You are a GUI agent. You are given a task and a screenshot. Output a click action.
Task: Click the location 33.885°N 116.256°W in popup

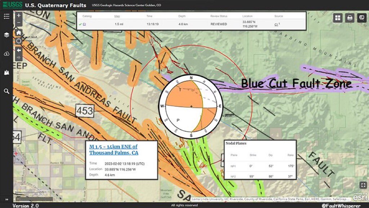120,169
